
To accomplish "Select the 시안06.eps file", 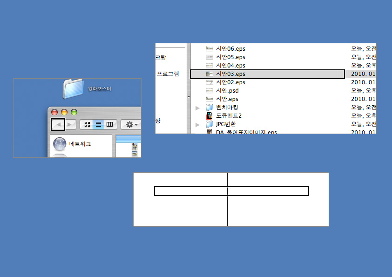I will tap(230, 49).
